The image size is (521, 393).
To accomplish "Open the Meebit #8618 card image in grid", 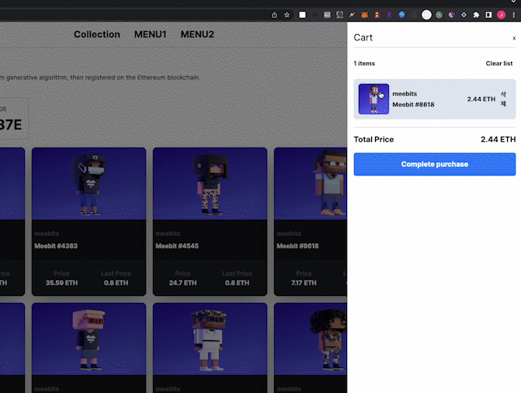I will (x=311, y=184).
